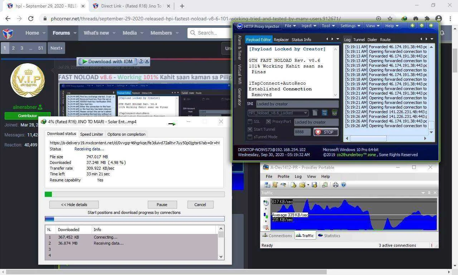Switch to the Tunnel tab in Injector
This screenshot has width=458, height=275.
pos(359,40)
